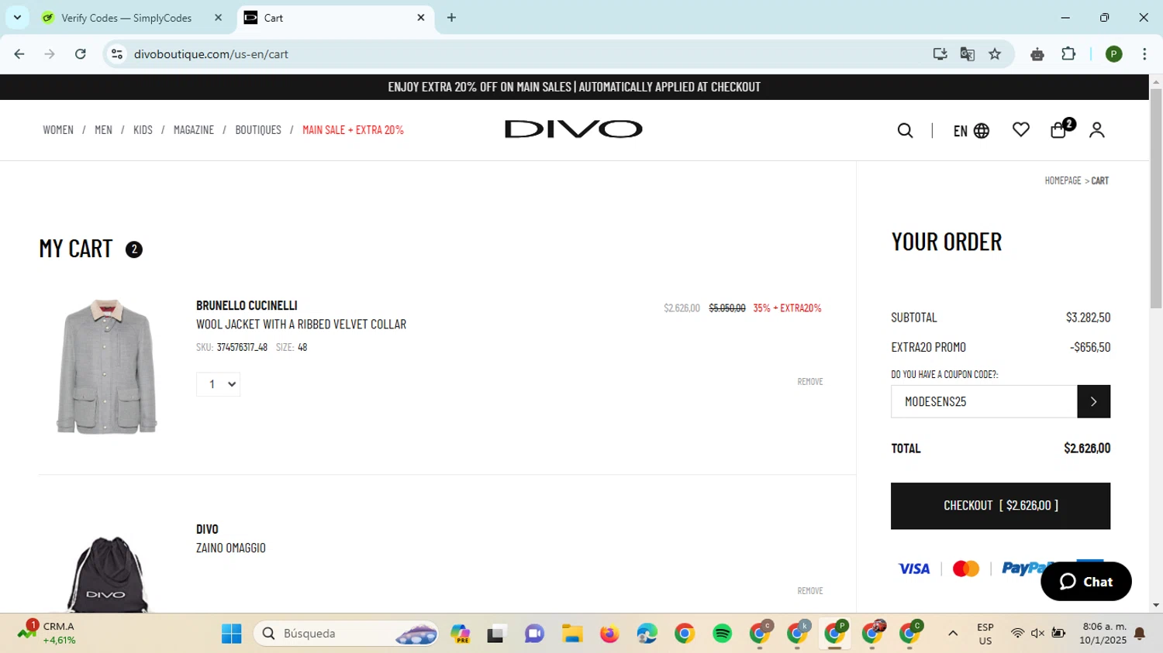The width and height of the screenshot is (1163, 653).
Task: Open Chrome three-dot menu
Action: 1144,54
